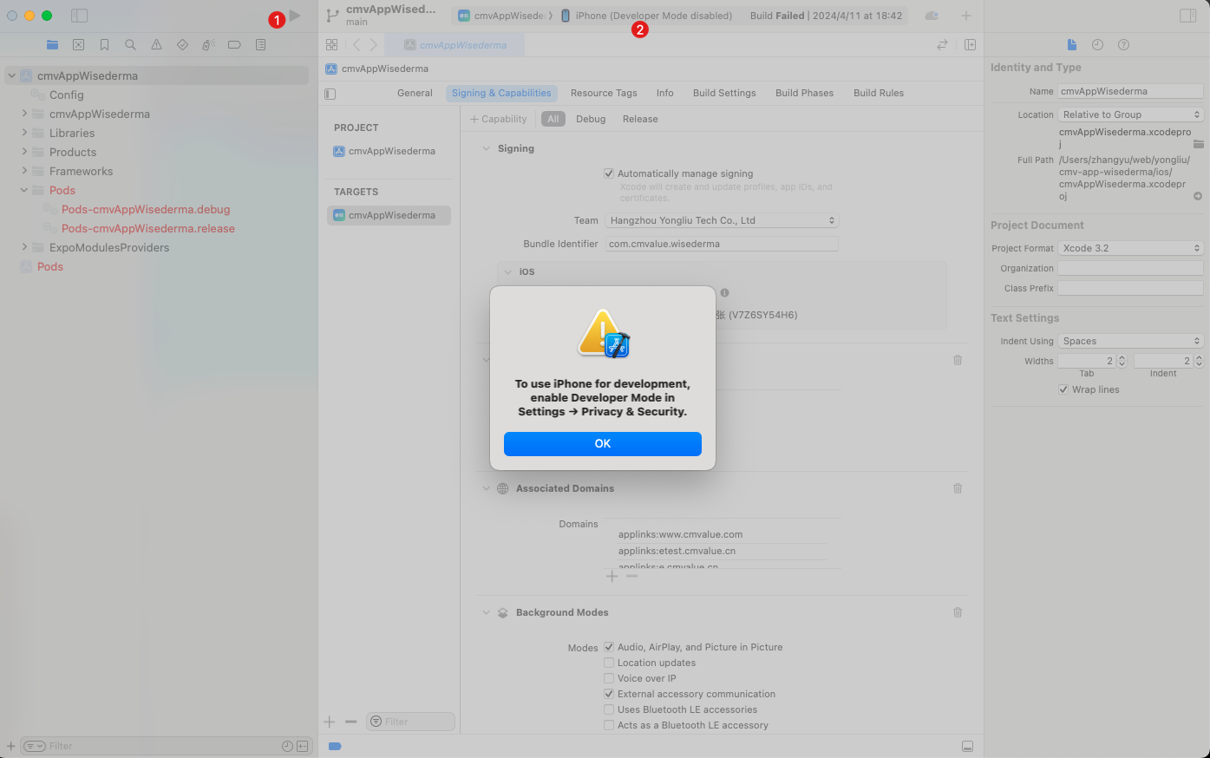Expand the Frameworks group
Image resolution: width=1210 pixels, height=758 pixels.
(24, 171)
